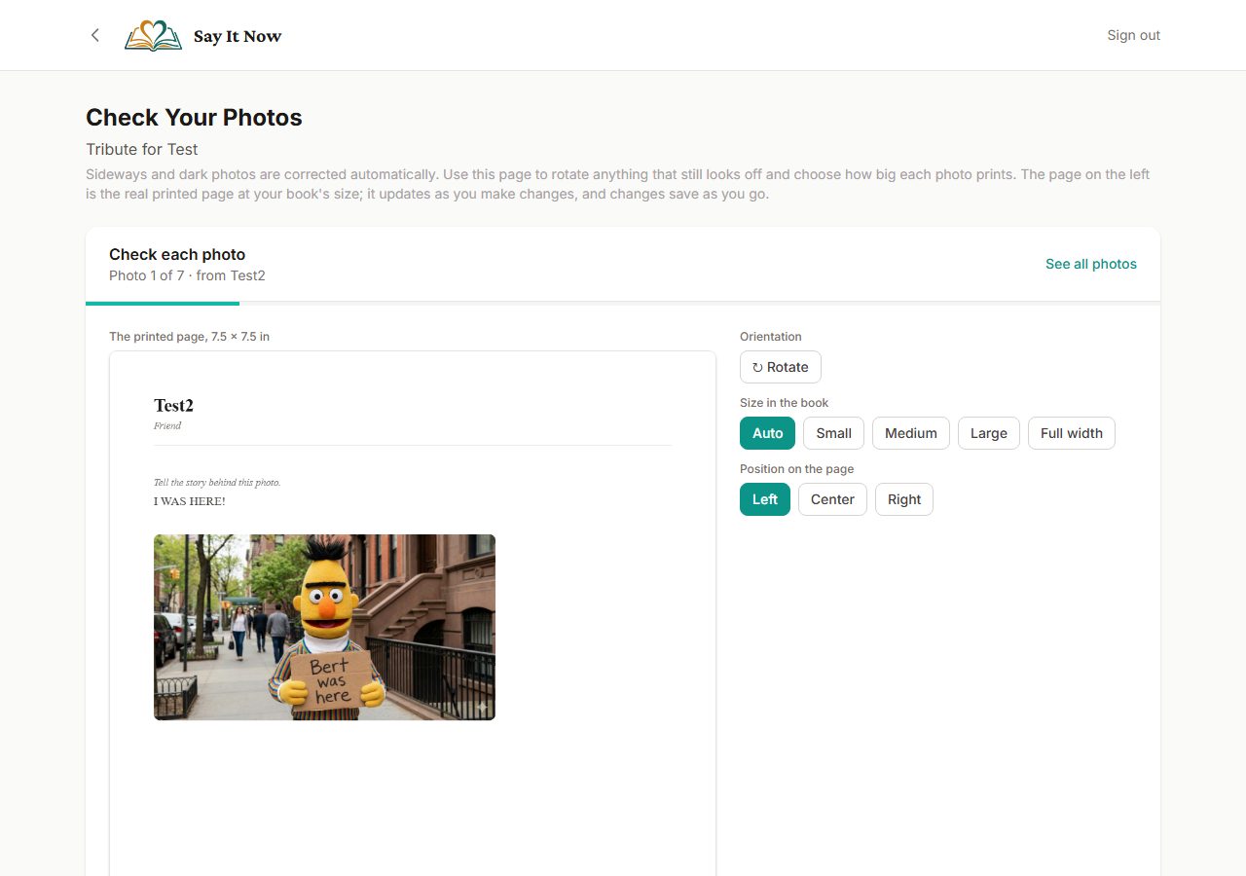Click the Orientation label
Viewport: 1246px width, 876px height.
(771, 337)
